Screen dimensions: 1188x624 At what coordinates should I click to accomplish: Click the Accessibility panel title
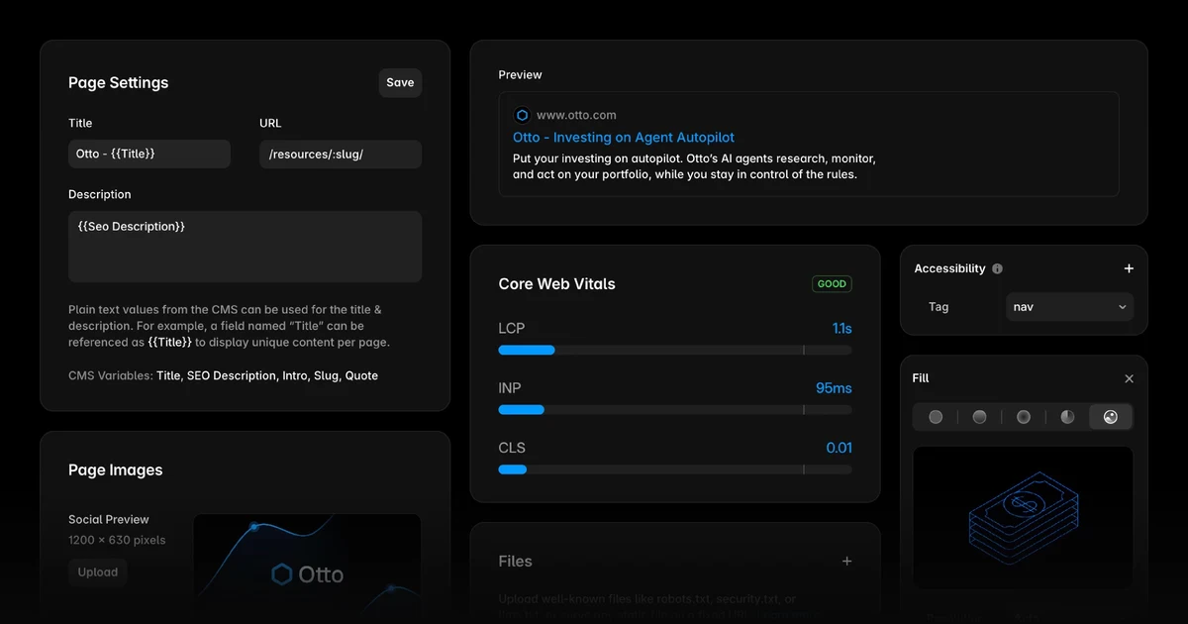point(950,268)
